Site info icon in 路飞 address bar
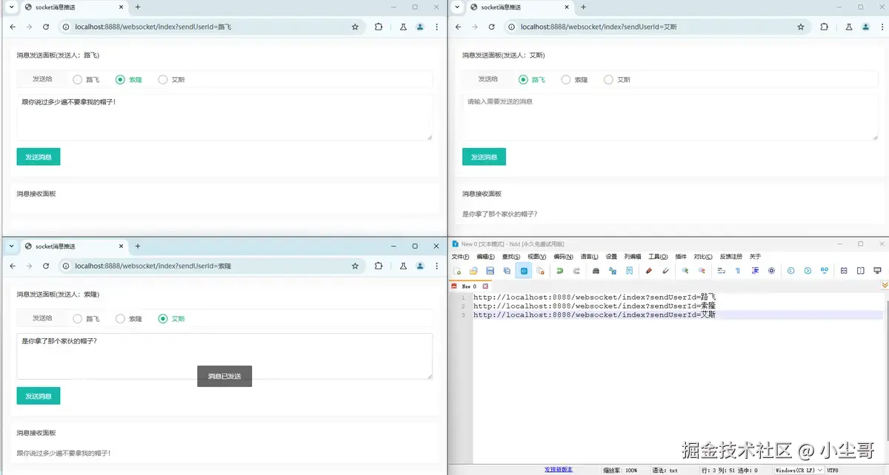 click(66, 27)
